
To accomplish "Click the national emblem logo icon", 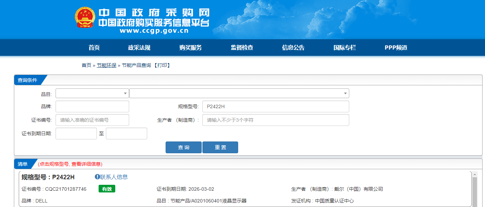I will (85, 17).
